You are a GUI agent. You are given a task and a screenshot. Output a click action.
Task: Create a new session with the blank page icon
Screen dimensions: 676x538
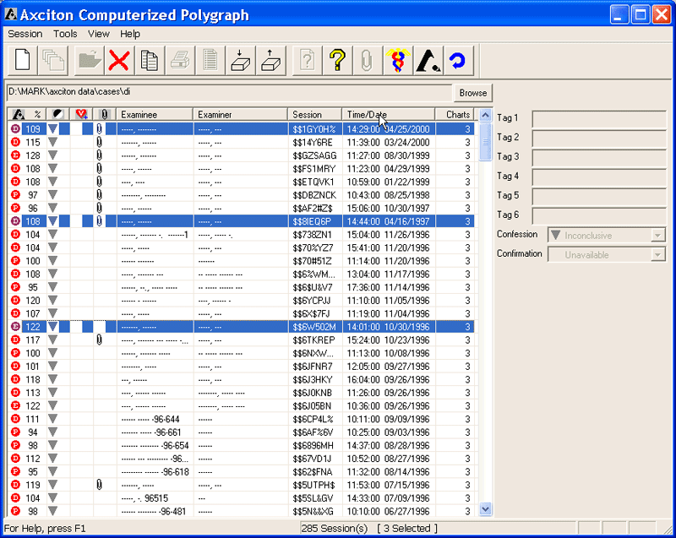[x=23, y=60]
